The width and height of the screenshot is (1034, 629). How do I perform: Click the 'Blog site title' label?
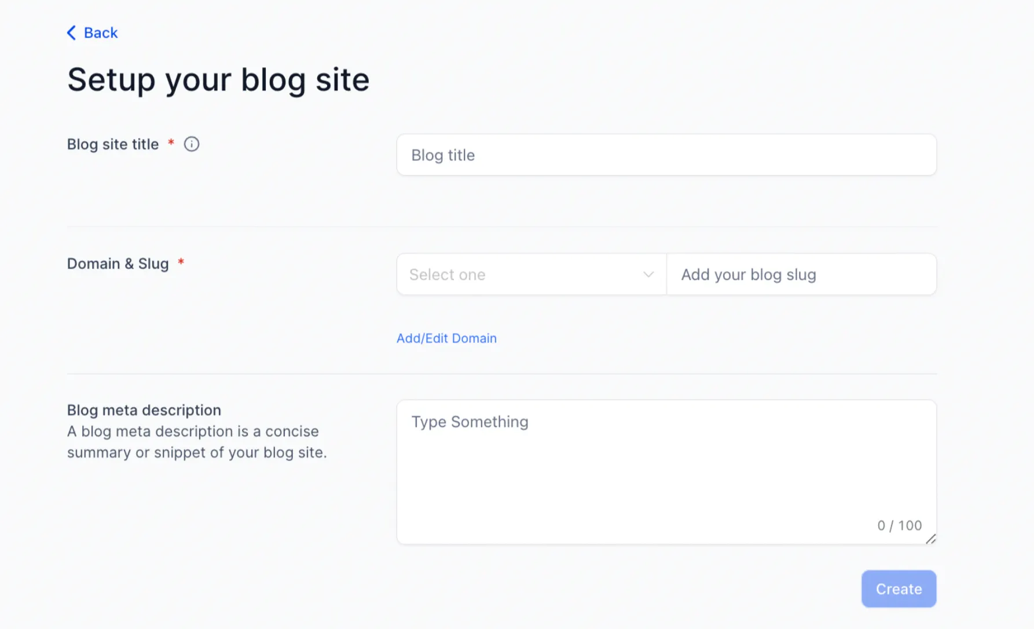click(x=113, y=144)
